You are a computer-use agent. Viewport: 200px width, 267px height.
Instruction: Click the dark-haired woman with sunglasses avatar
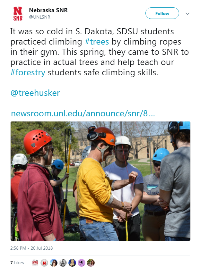(54, 263)
